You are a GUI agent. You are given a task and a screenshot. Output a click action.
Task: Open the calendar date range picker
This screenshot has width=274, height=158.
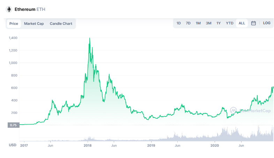click(x=253, y=23)
